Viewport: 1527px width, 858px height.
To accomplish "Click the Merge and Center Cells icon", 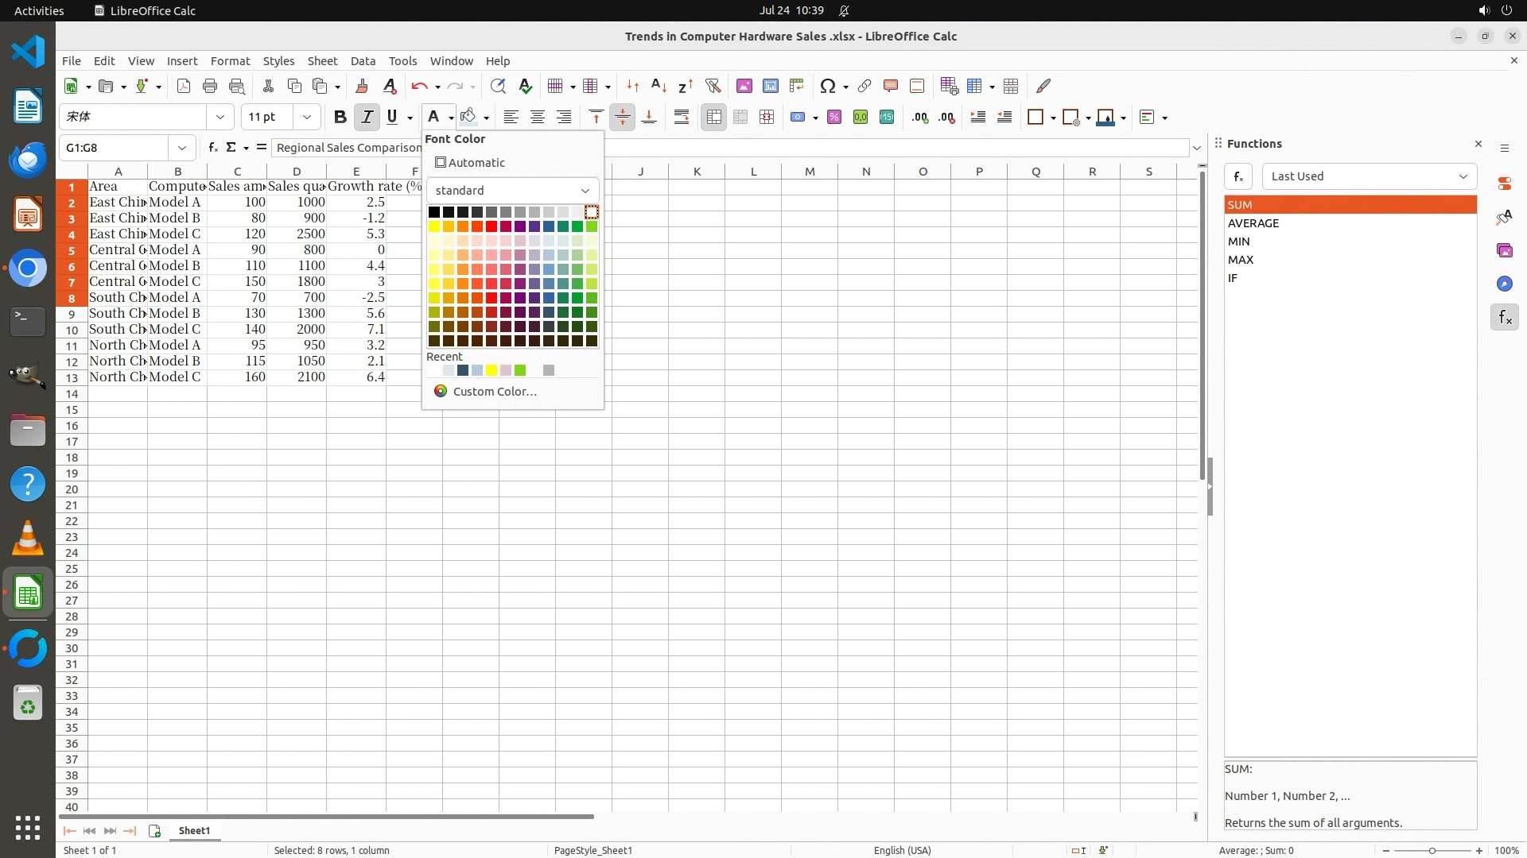I will [713, 118].
